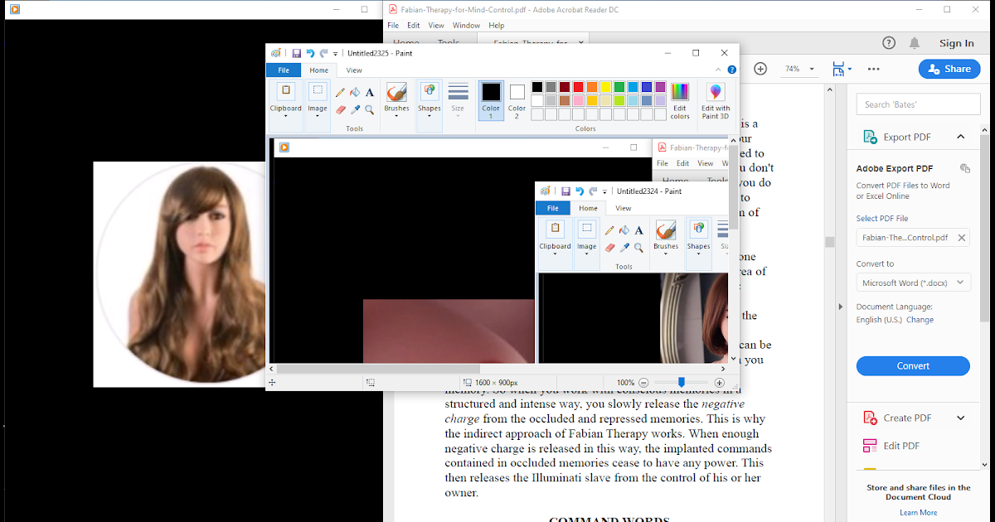
Task: Open Acrobat Reader Edit menu
Action: (x=413, y=26)
